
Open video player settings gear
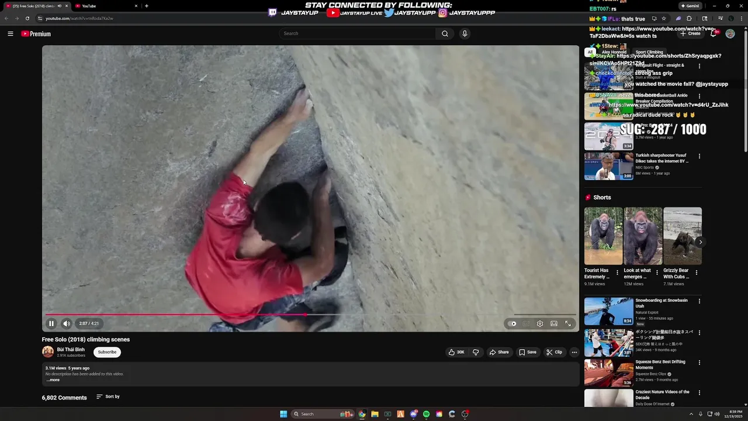540,323
